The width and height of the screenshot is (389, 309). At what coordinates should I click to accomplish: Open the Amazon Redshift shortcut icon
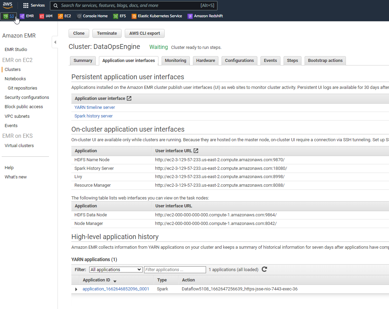point(190,16)
